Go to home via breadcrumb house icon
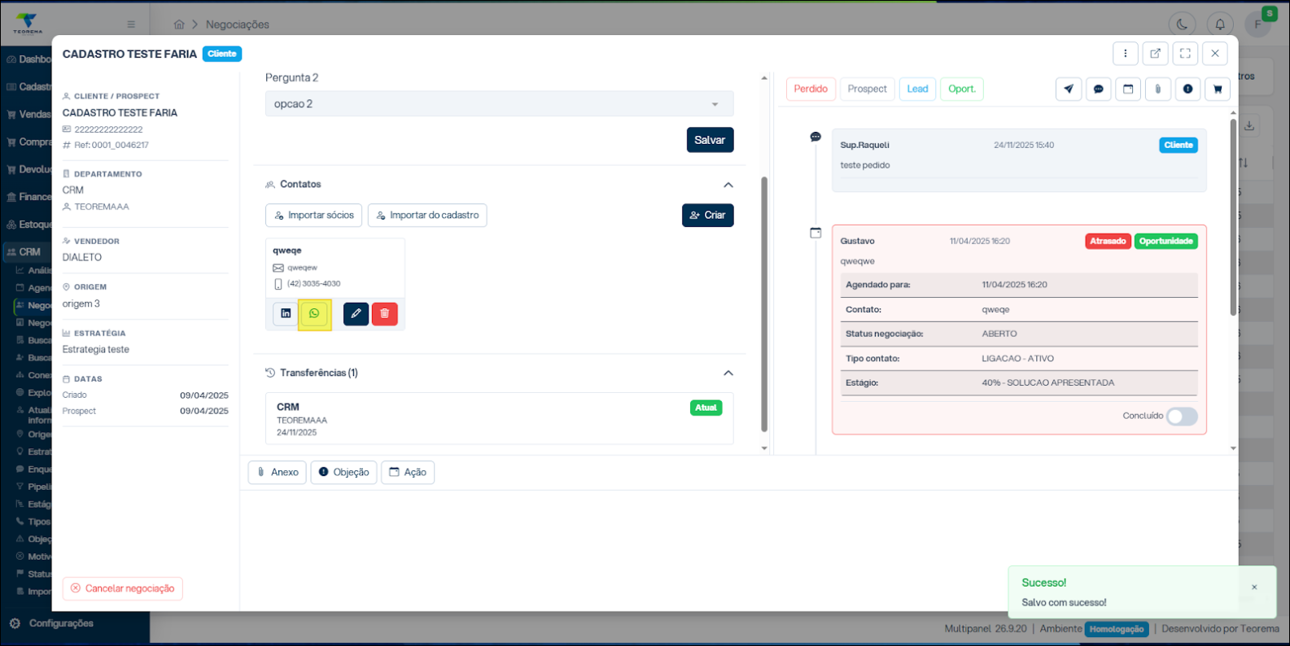 tap(179, 24)
